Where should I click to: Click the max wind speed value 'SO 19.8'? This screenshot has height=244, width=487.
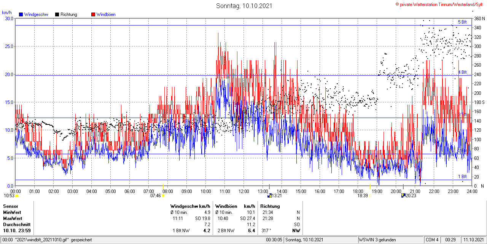[x=202, y=218]
